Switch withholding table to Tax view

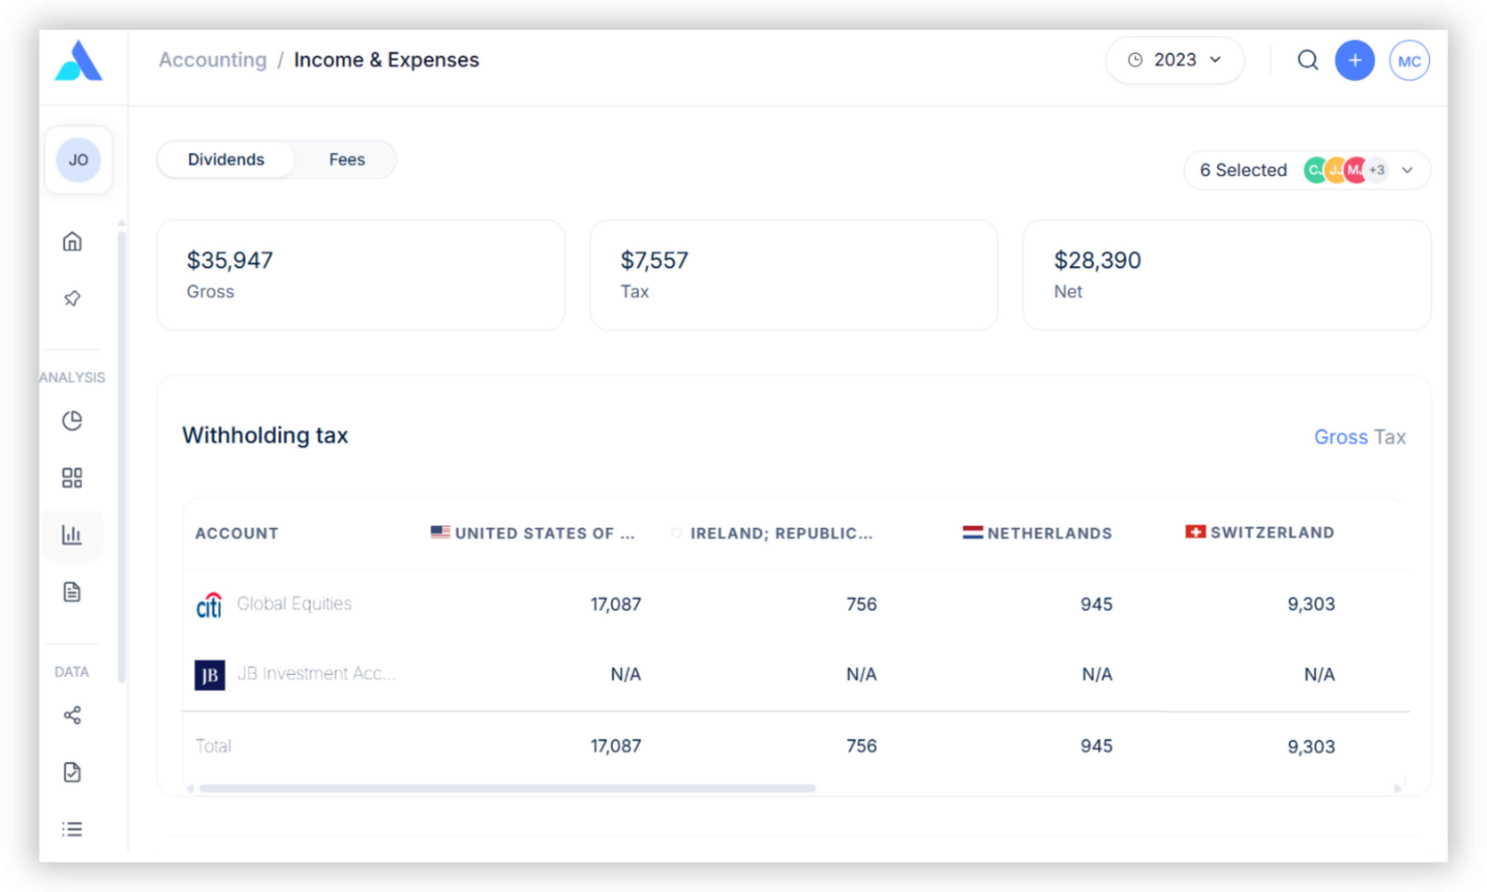coord(1390,437)
